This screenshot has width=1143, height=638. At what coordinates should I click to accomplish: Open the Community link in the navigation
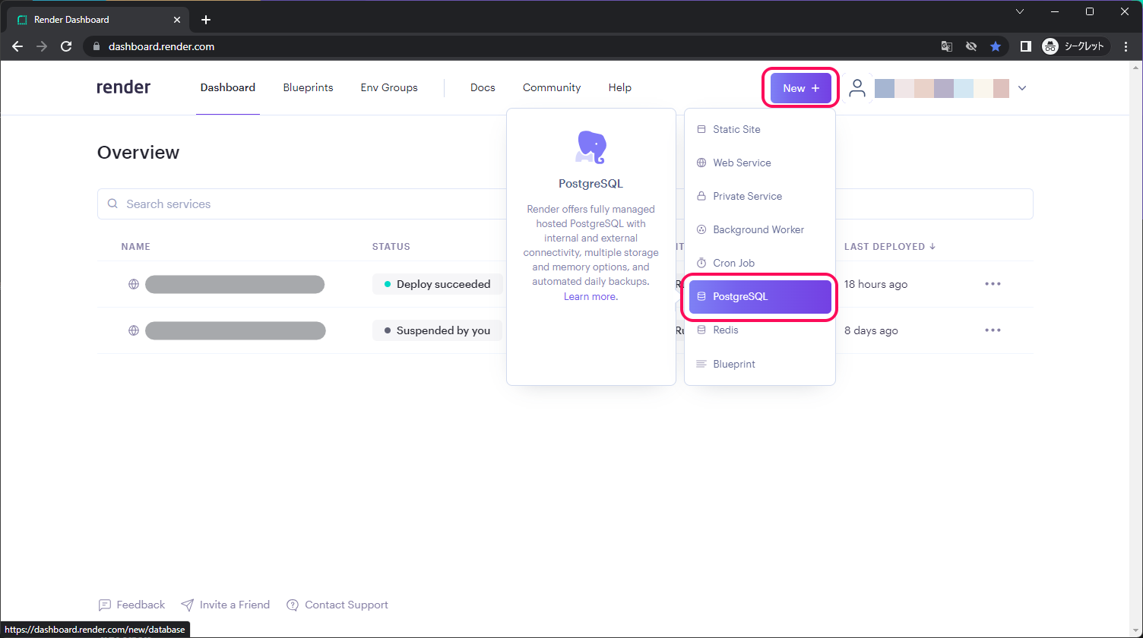click(x=552, y=87)
